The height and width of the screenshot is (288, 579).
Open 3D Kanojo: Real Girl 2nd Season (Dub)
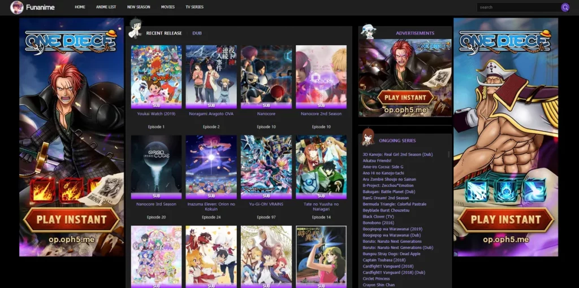coord(397,155)
